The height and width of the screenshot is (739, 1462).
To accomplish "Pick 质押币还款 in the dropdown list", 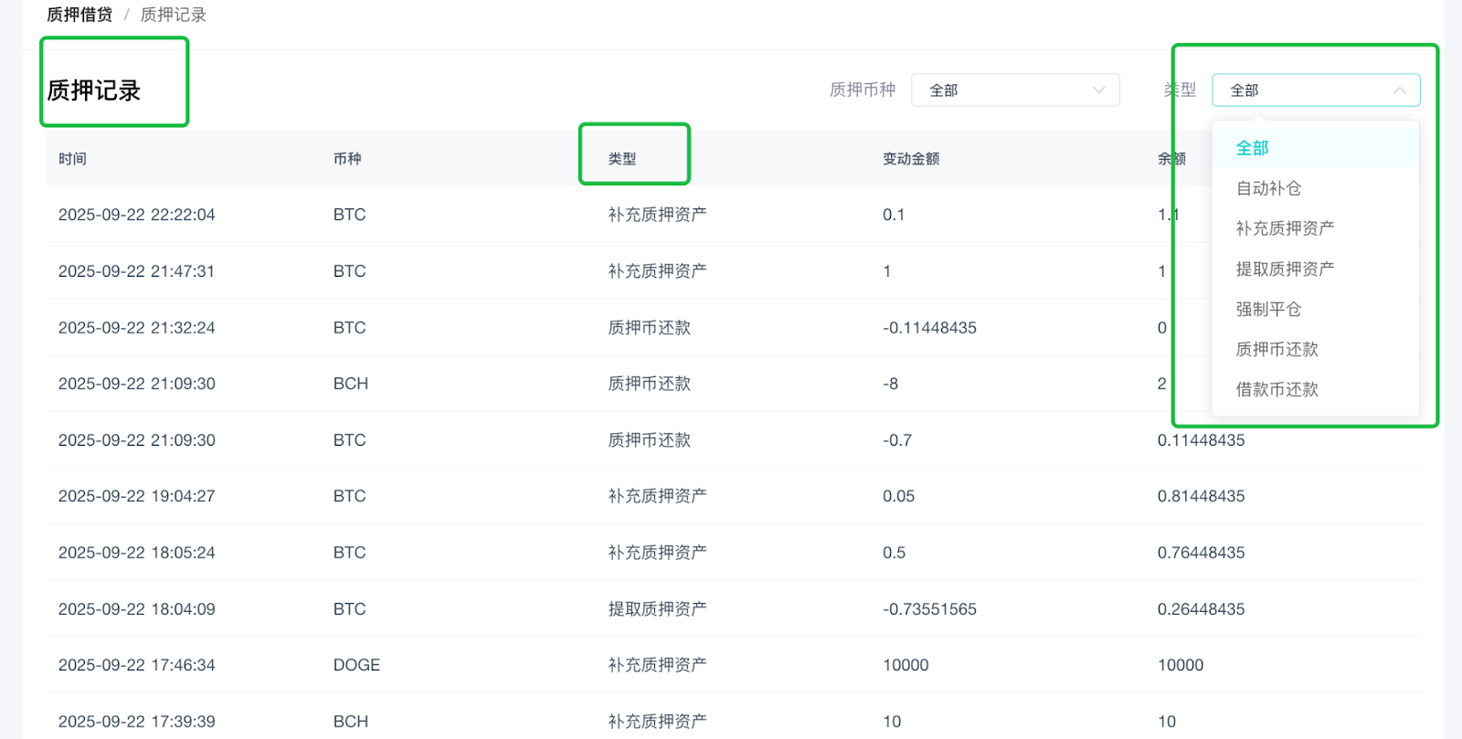I will (x=1316, y=349).
